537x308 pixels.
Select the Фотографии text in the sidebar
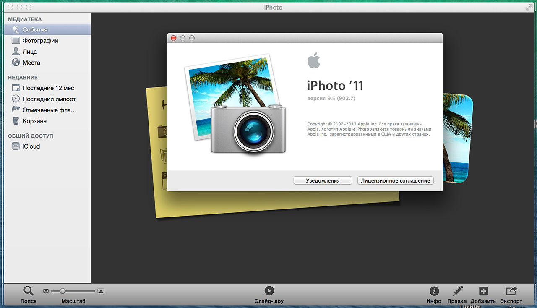(40, 41)
